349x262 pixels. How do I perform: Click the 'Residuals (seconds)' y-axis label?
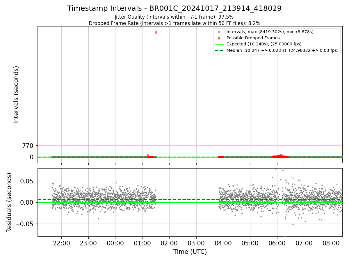[9, 203]
